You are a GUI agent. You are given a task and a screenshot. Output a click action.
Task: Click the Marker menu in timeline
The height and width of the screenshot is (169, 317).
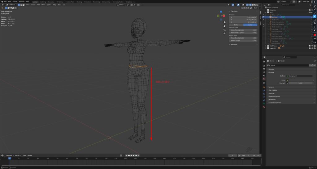[x=30, y=155]
